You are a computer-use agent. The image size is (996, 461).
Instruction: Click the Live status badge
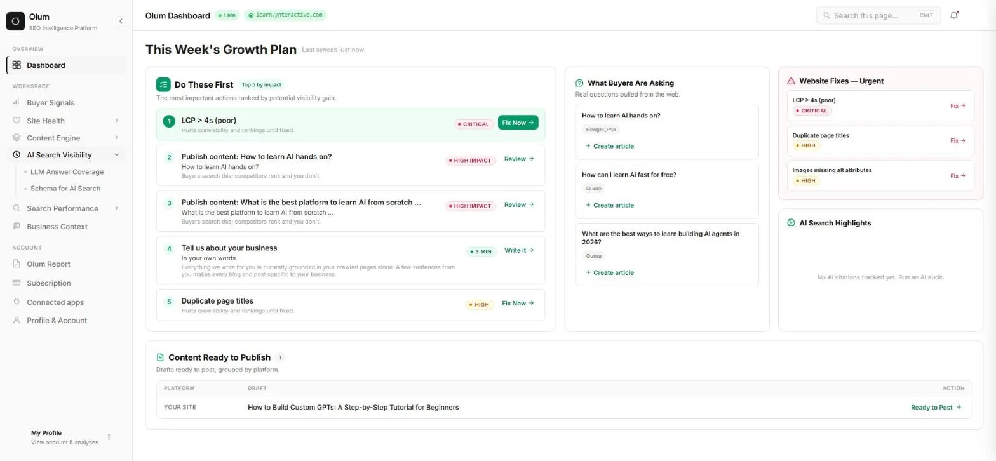pos(226,15)
